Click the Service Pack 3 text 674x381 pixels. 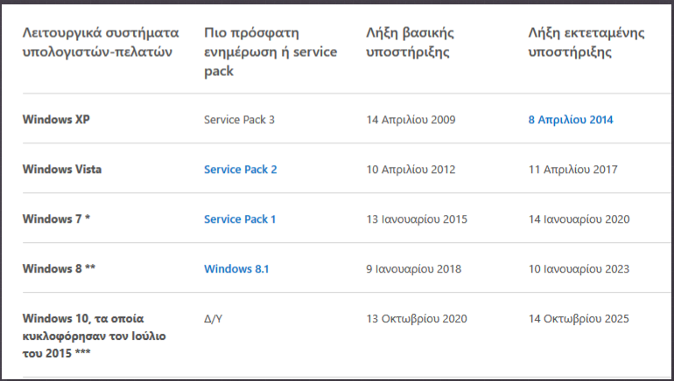(239, 119)
